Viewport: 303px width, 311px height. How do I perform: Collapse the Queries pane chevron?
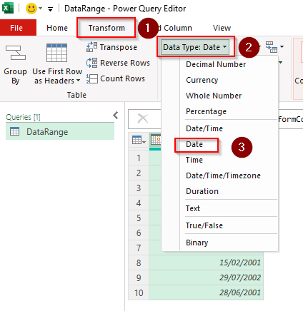point(116,116)
